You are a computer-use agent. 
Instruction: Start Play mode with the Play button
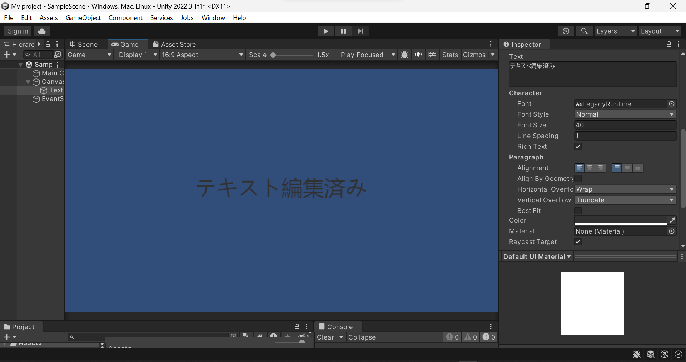326,31
